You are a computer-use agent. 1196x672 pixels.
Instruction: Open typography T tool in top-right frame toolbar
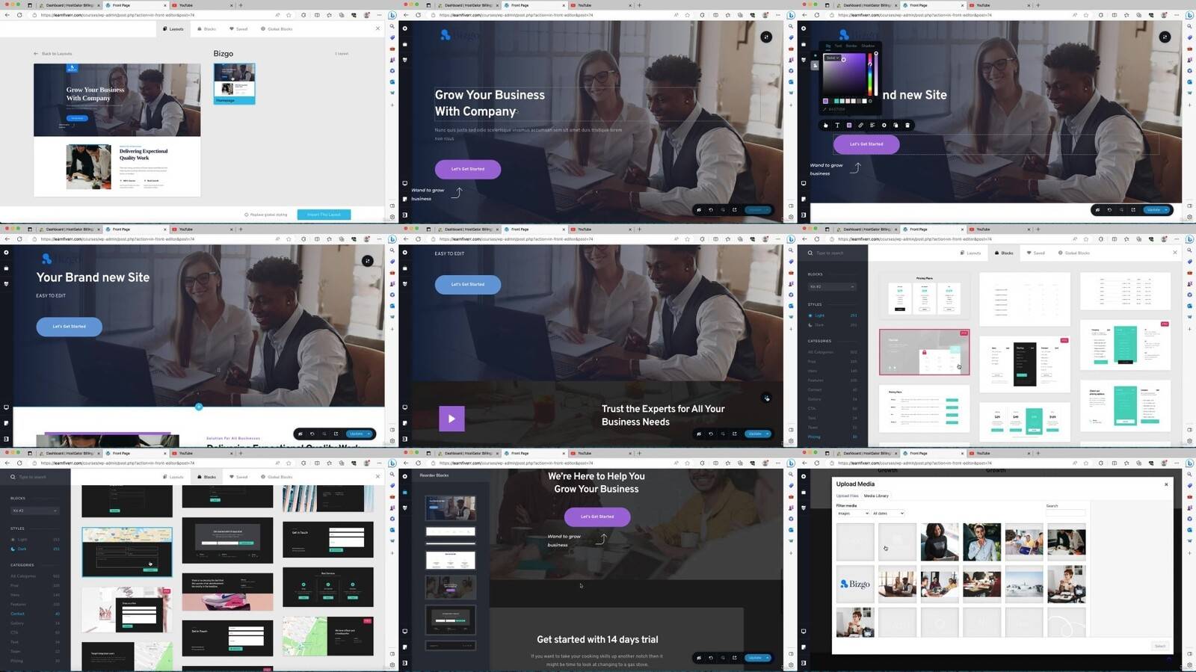click(837, 126)
